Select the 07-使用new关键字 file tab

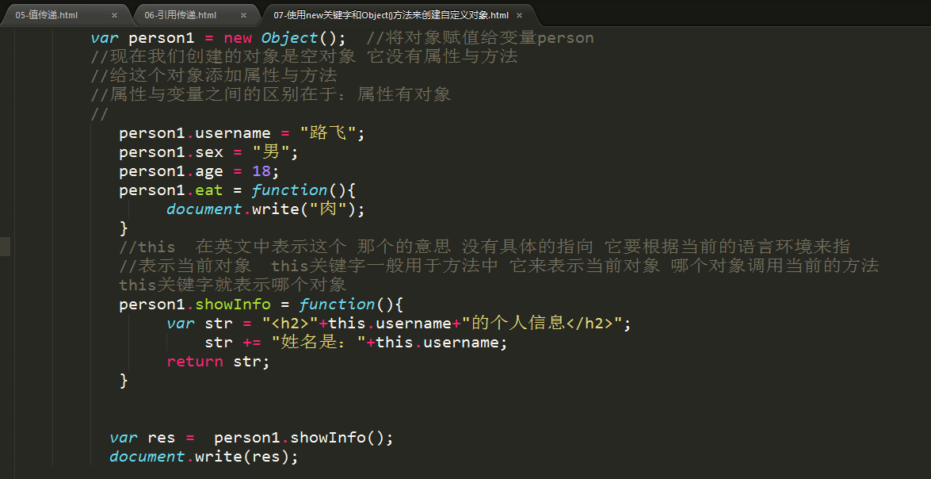click(391, 15)
